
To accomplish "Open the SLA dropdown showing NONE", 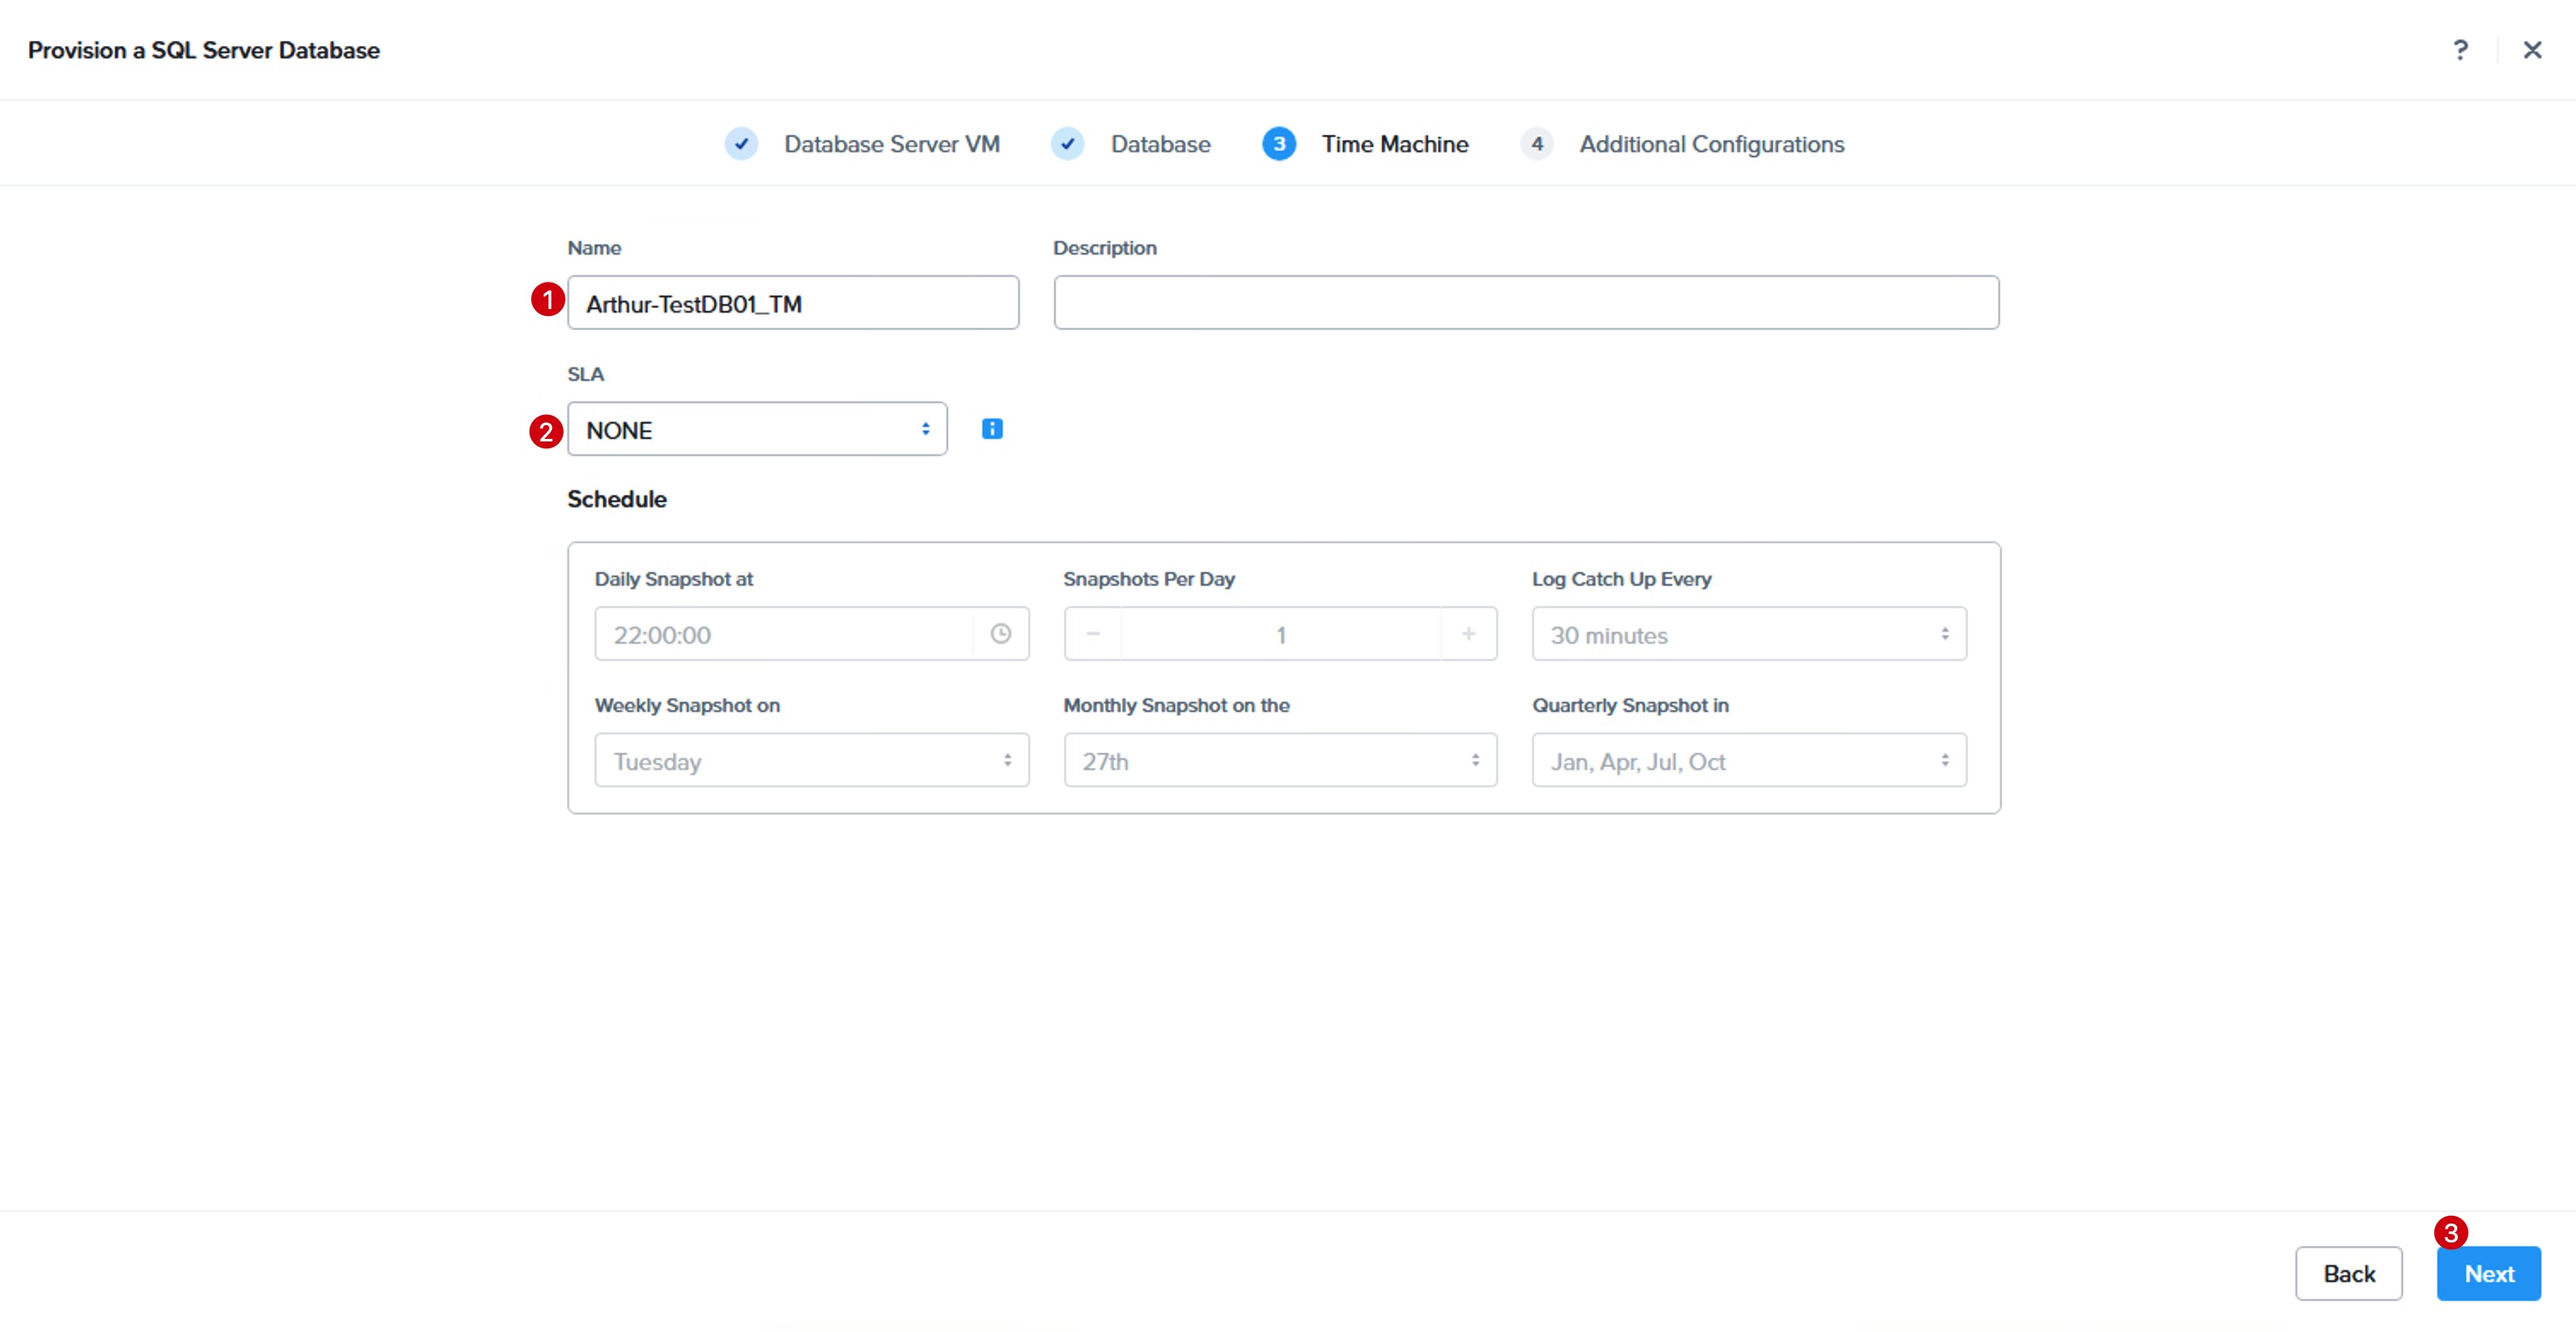I will click(757, 429).
